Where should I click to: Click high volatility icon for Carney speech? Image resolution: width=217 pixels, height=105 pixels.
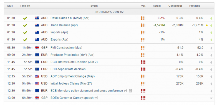[x=143, y=98]
